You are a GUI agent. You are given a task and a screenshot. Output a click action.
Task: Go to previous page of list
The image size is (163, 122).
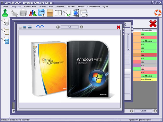pos(132,111)
